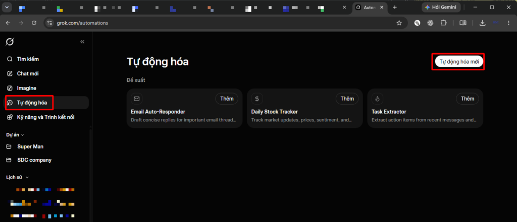Open reading mode book icon in toolbar

pos(463,23)
